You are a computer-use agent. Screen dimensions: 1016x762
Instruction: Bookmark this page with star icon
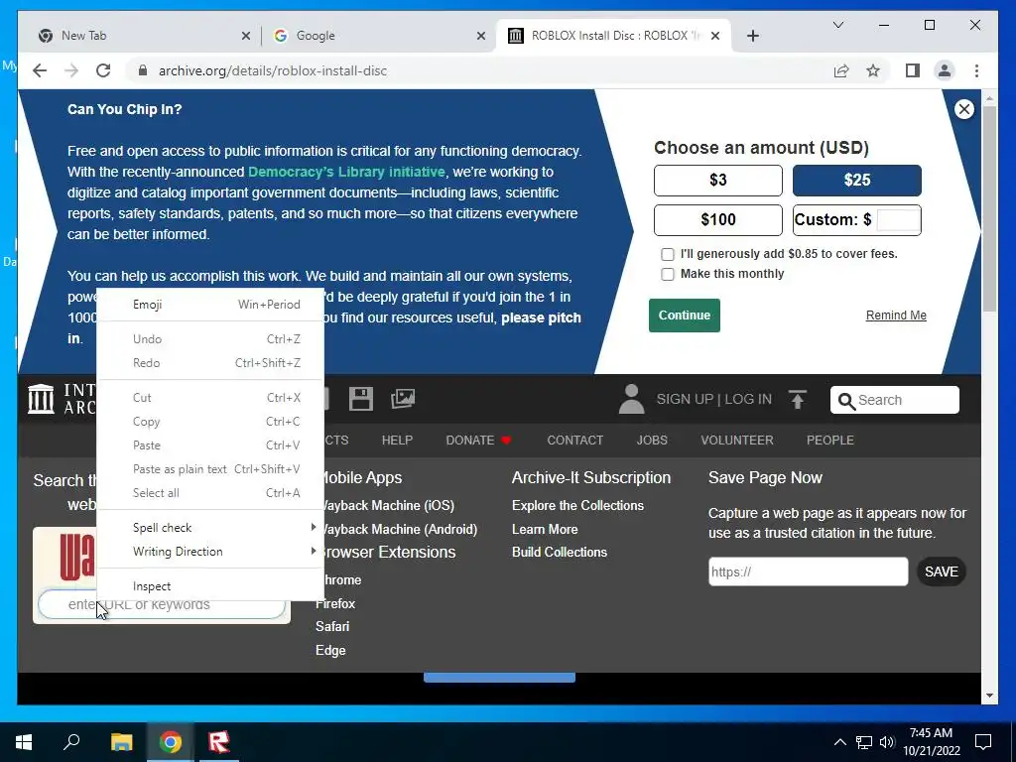[873, 70]
